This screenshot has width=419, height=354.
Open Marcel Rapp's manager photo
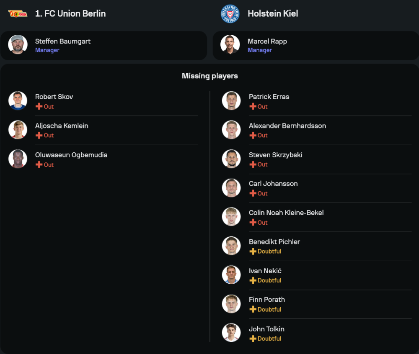click(x=230, y=44)
